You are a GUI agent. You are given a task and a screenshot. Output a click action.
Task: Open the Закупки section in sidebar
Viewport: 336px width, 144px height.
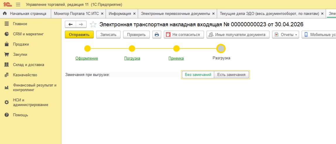(x=20, y=55)
